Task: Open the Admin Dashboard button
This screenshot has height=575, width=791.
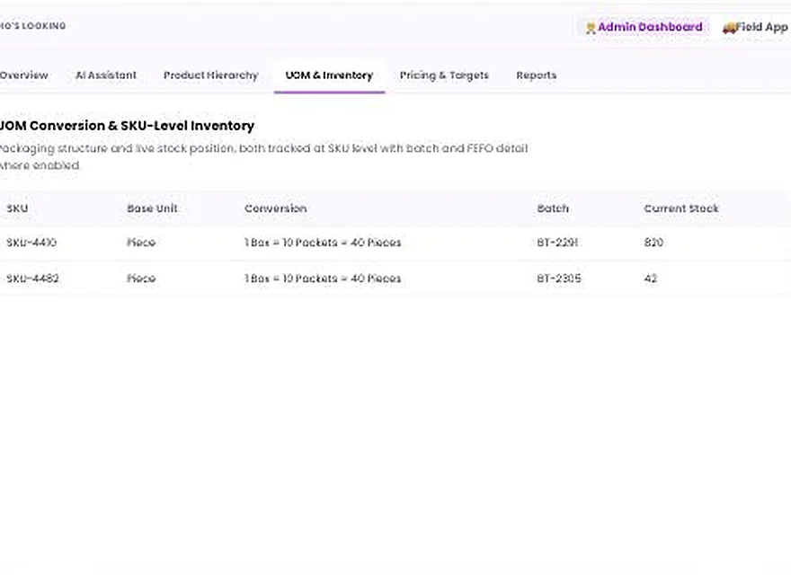Action: point(644,27)
